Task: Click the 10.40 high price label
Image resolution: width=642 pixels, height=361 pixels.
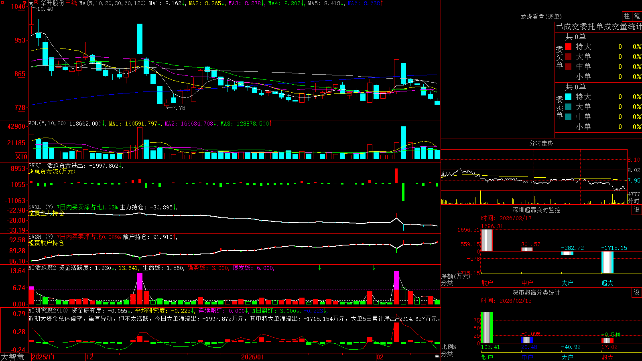Action: [45, 9]
